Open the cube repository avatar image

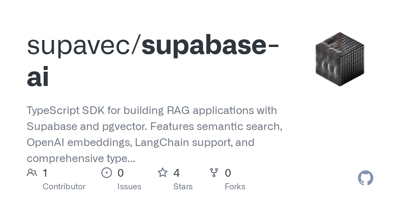(340, 59)
